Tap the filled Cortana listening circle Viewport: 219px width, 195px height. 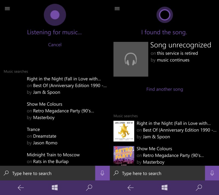point(55,15)
